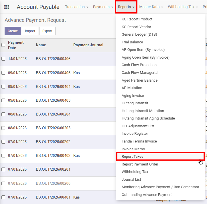Screen dimensions: 207x204
Task: Tick the checkbox beside BS.OUT/2026/00203
Action: pos(3,128)
